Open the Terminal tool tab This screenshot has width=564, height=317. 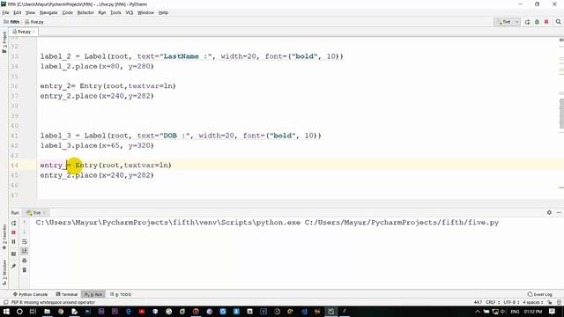[67, 294]
